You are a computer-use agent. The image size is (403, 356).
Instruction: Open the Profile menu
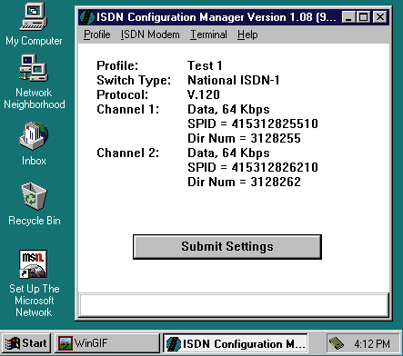click(97, 35)
